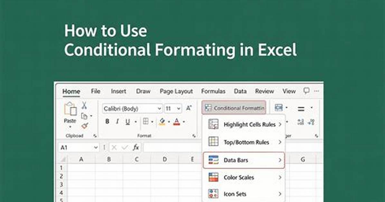Click the Select All corner triangle
Viewport: 385px width, 202px height.
[x=63, y=160]
